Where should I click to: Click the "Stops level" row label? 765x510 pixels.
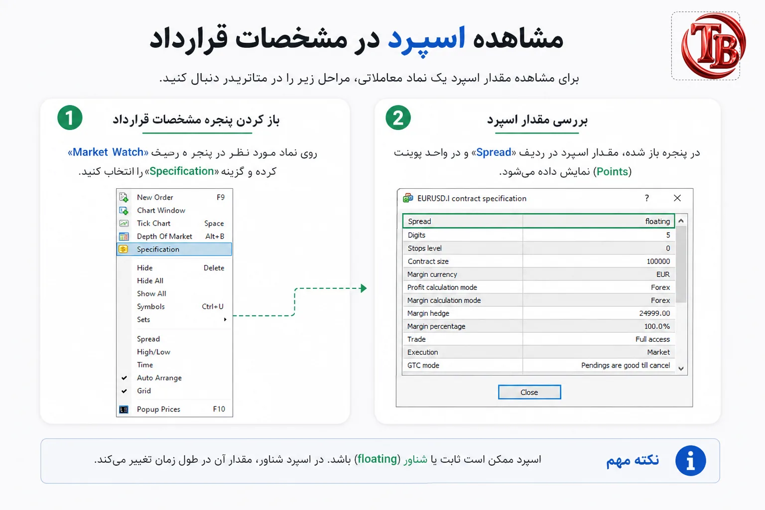tap(424, 248)
